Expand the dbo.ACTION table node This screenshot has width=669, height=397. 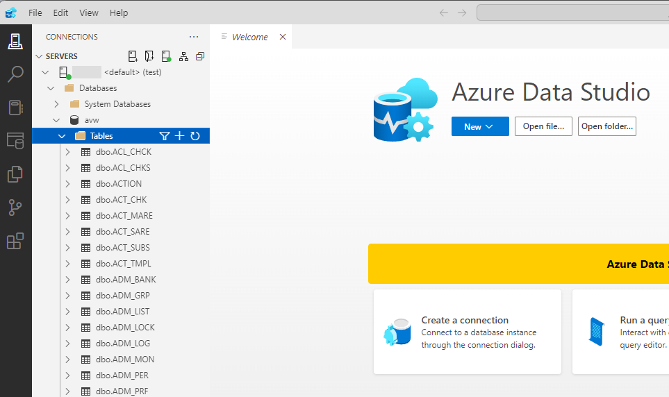67,184
